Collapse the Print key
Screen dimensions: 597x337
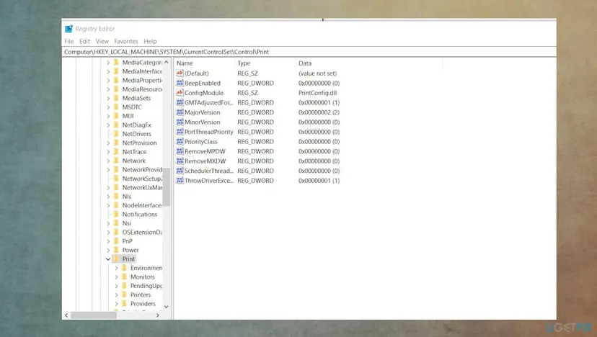point(108,259)
